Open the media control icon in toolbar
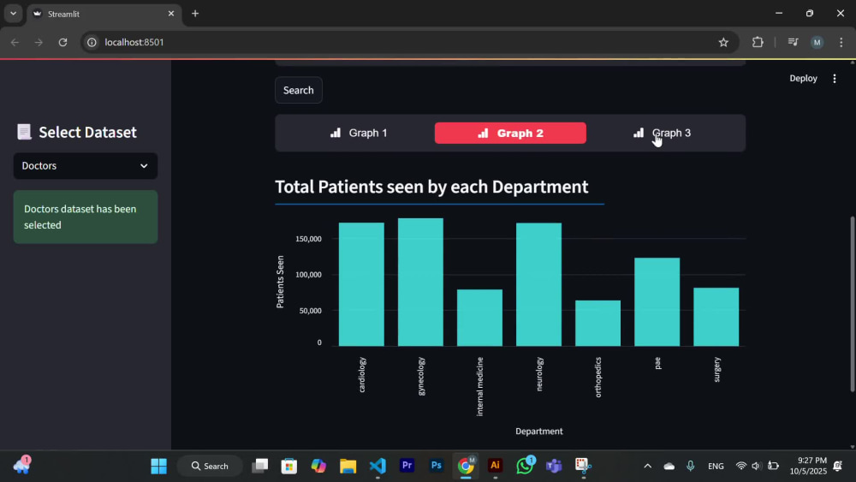 (793, 42)
